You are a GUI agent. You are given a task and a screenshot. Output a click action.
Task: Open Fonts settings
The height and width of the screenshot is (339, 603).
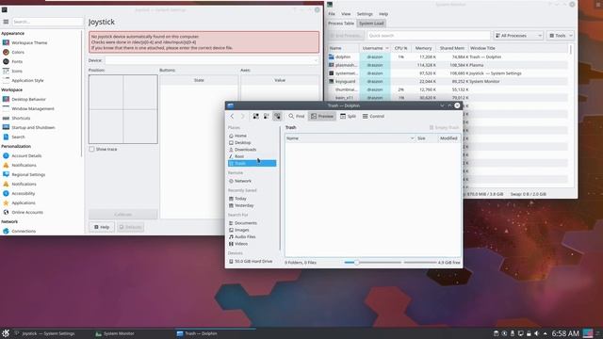(17, 61)
